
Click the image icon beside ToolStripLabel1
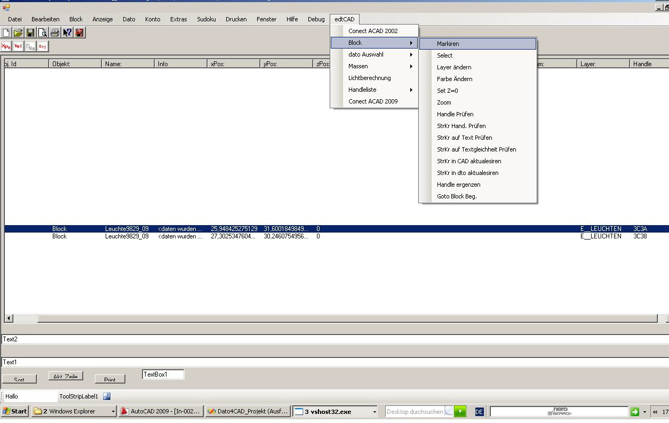tap(107, 396)
